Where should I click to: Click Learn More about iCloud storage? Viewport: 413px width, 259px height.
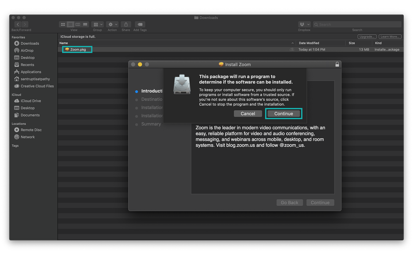[x=390, y=36]
